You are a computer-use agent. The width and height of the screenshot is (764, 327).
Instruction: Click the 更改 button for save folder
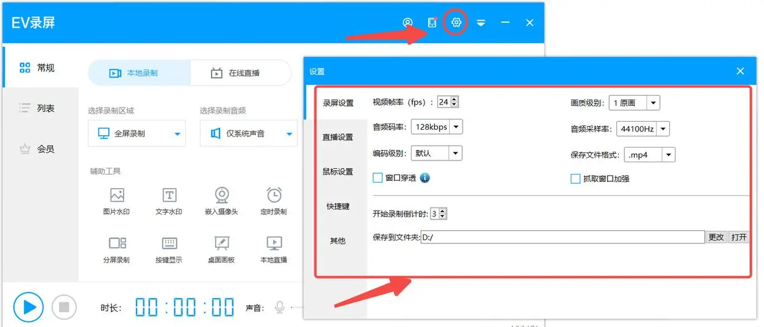coord(716,237)
